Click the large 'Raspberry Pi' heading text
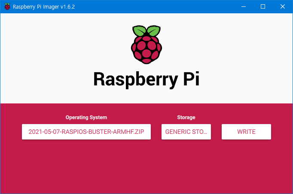 coord(146,79)
